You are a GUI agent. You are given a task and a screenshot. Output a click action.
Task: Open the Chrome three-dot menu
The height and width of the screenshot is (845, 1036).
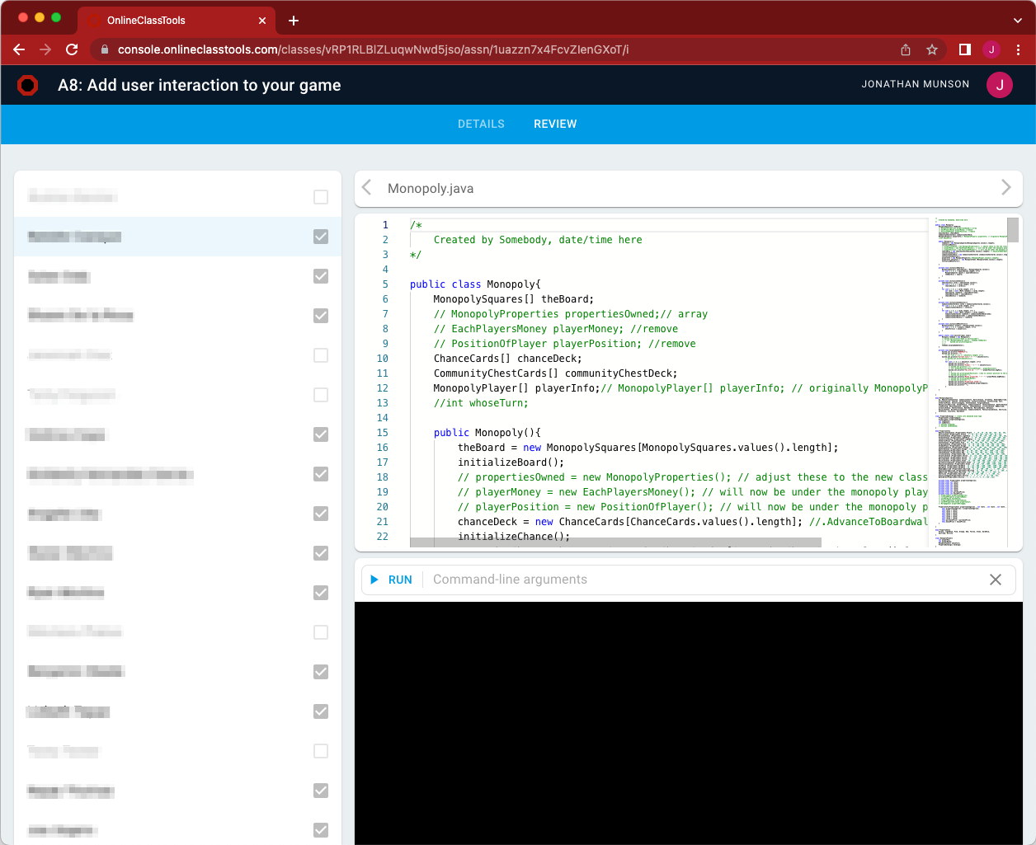pos(1018,49)
